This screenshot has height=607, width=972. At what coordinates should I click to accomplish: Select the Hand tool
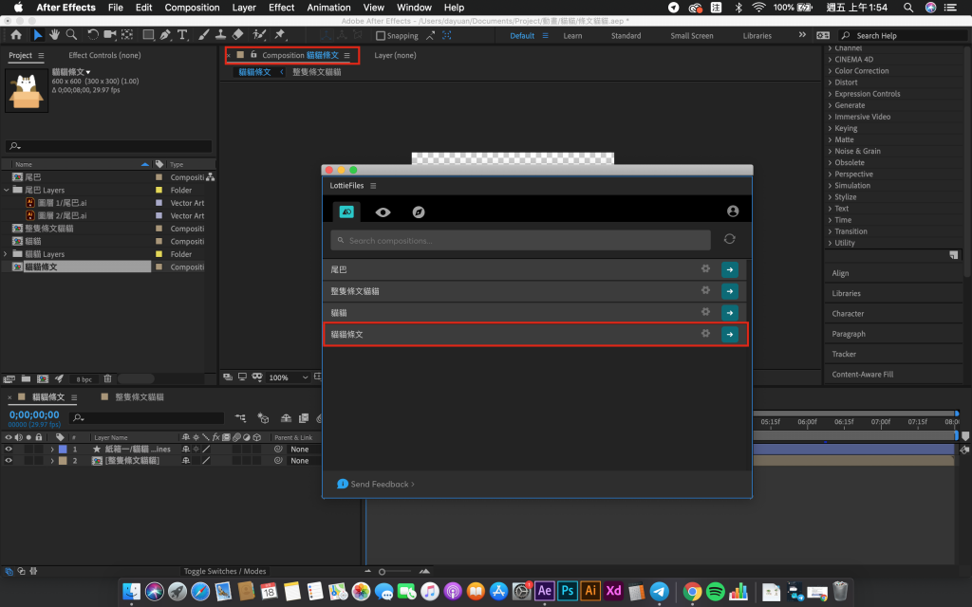54,35
